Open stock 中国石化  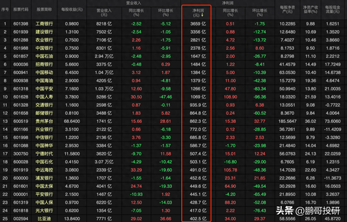pos(44,162)
